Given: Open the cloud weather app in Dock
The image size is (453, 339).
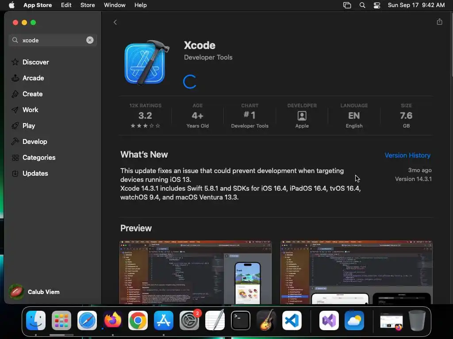Looking at the screenshot, I should [x=354, y=320].
